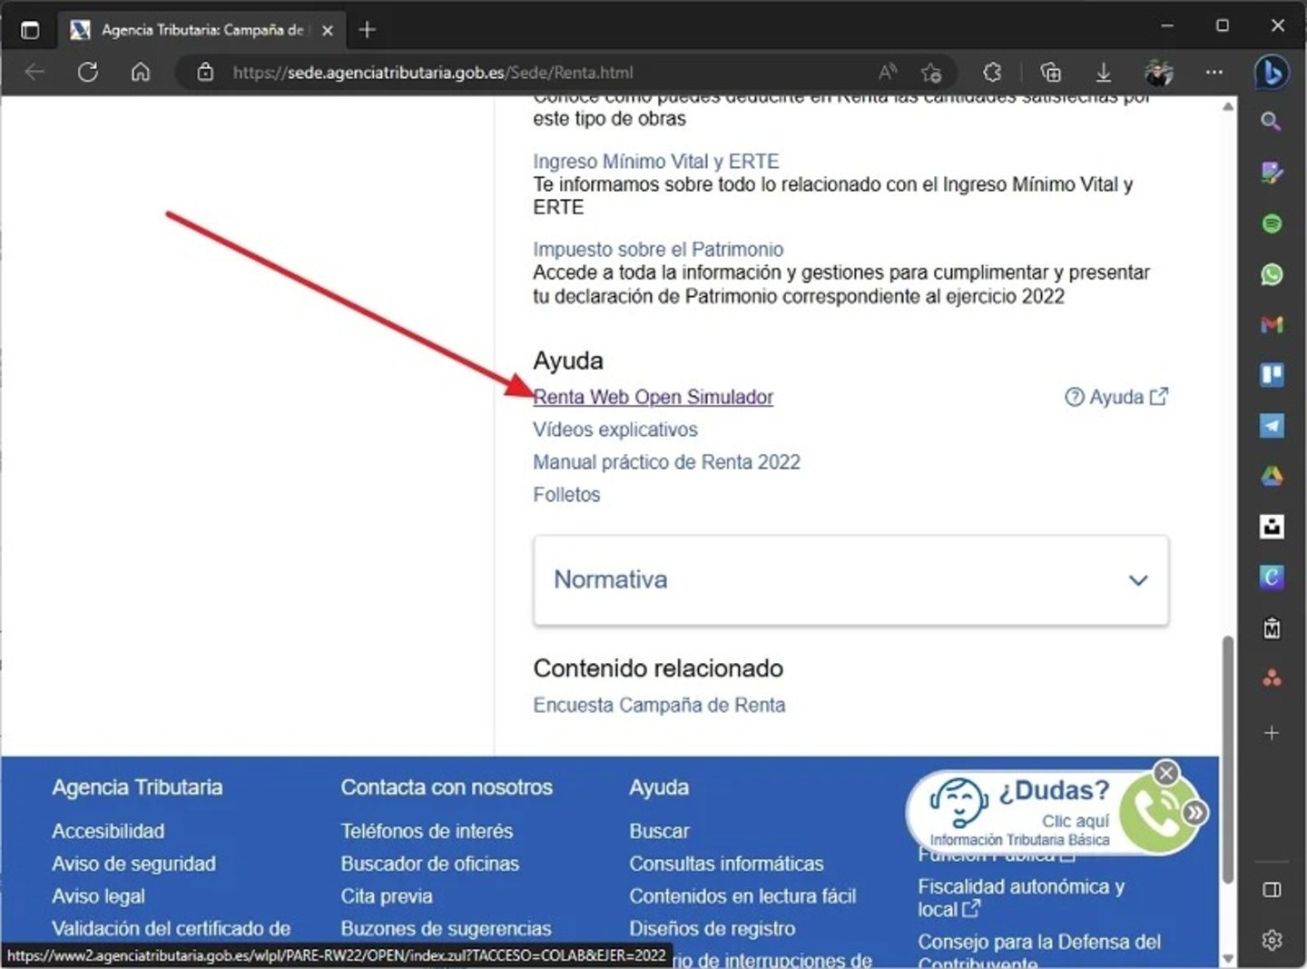Click the scrollbar down arrow
The height and width of the screenshot is (969, 1307).
pyautogui.click(x=1228, y=958)
